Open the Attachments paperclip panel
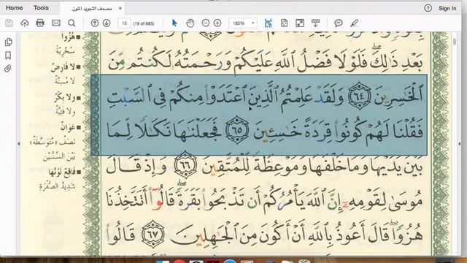The height and width of the screenshot is (263, 467). 8,69
